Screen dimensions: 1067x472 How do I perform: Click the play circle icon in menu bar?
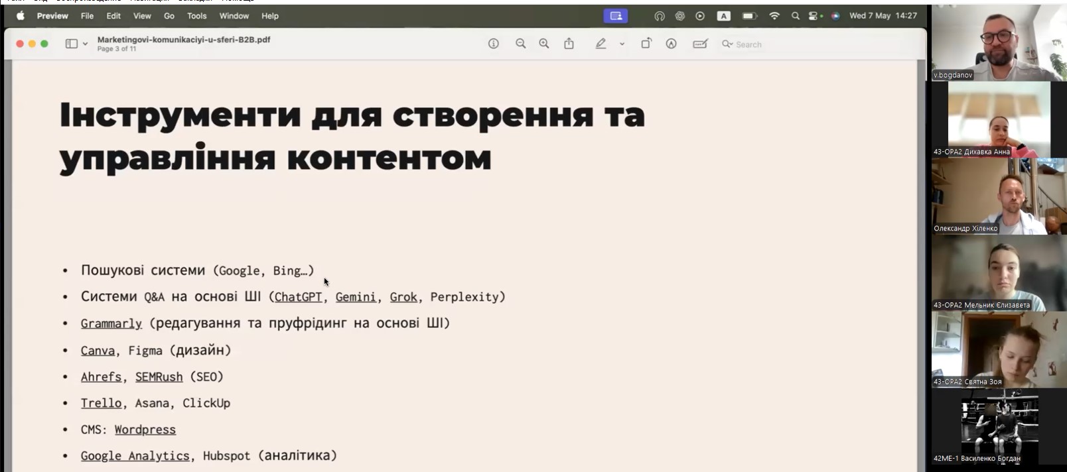[700, 16]
